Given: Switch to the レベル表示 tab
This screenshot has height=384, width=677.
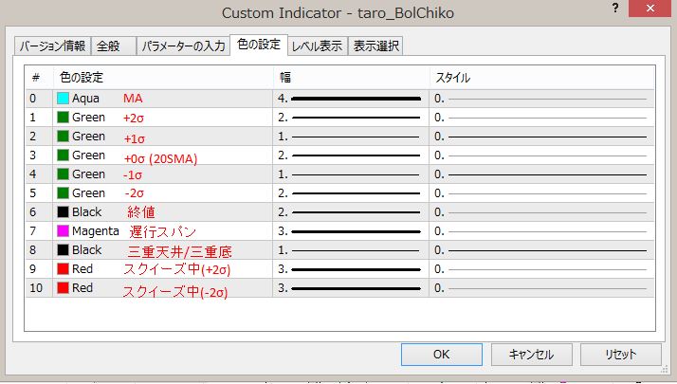Looking at the screenshot, I should pos(318,46).
